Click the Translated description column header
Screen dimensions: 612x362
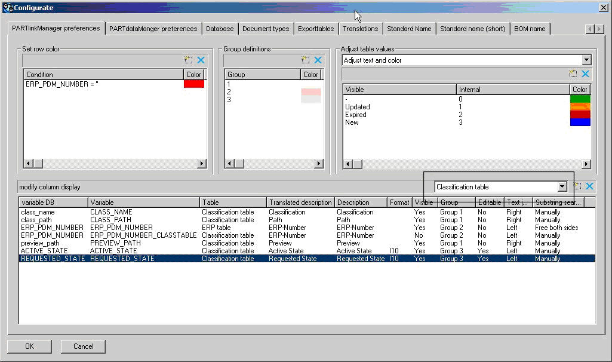click(300, 203)
